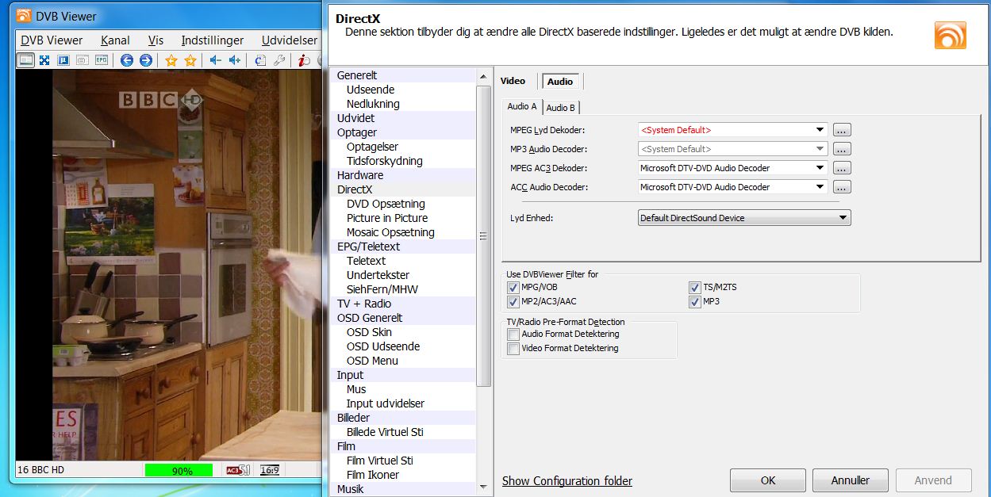The image size is (991, 497).
Task: Open the MPEG Lyd Dekoder dropdown
Action: point(732,130)
